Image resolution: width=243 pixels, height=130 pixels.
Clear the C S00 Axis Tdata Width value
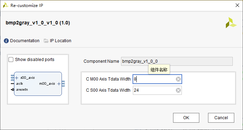[178, 90]
